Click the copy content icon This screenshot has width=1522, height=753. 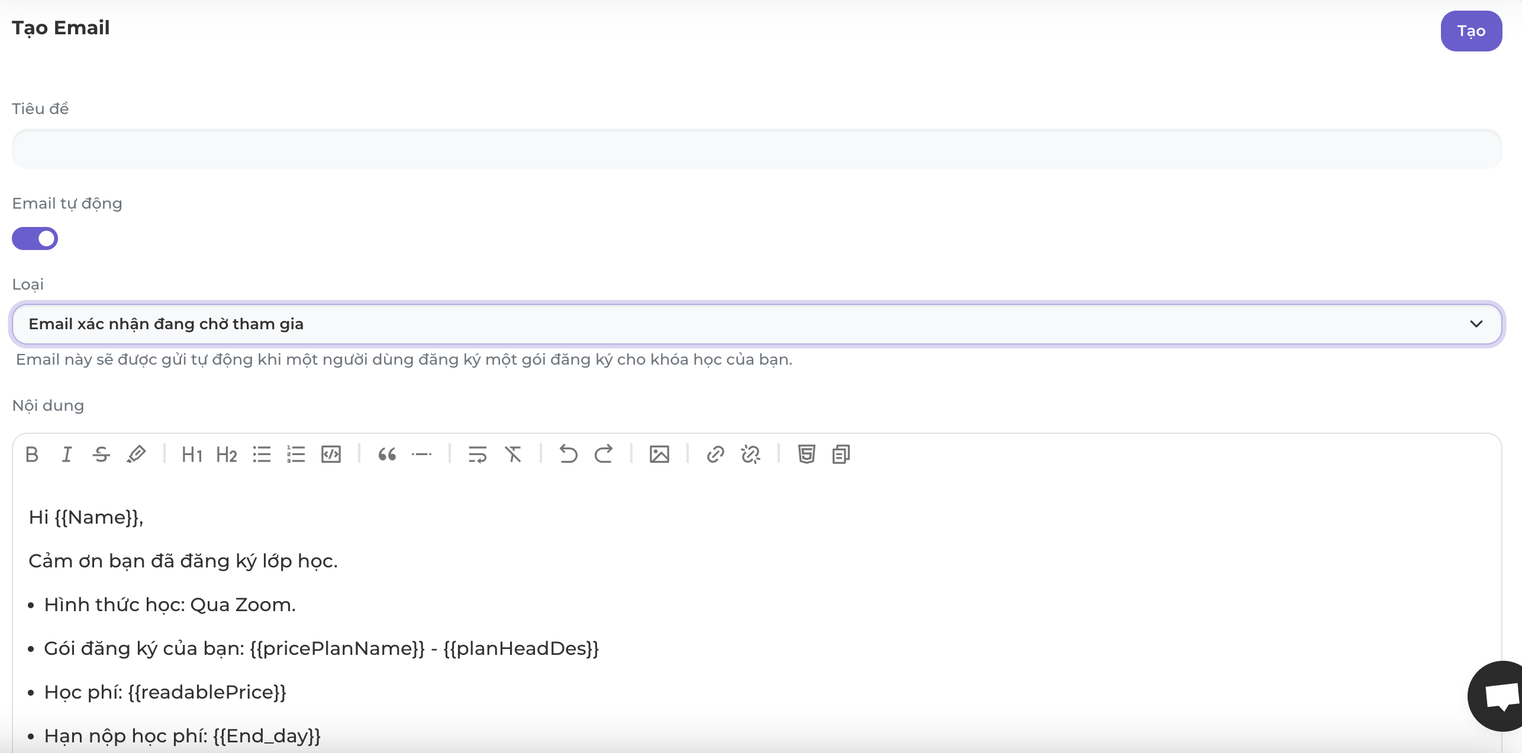point(841,455)
